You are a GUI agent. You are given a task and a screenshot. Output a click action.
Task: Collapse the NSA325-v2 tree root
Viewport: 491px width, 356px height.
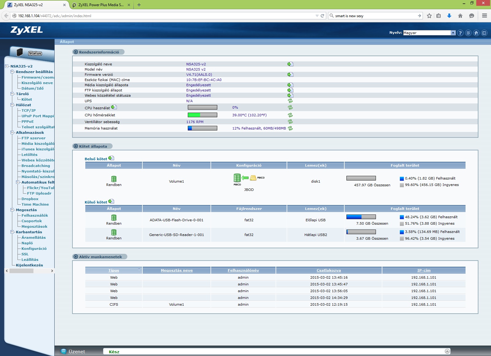pyautogui.click(x=7, y=66)
